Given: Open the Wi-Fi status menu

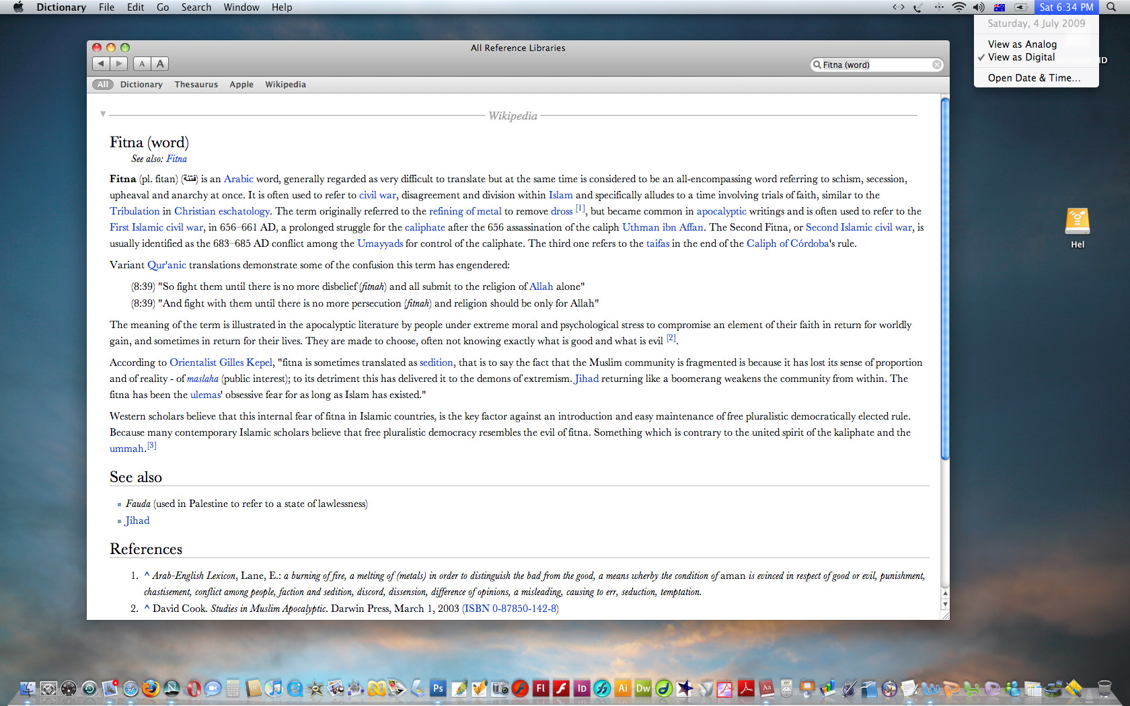Looking at the screenshot, I should tap(959, 7).
